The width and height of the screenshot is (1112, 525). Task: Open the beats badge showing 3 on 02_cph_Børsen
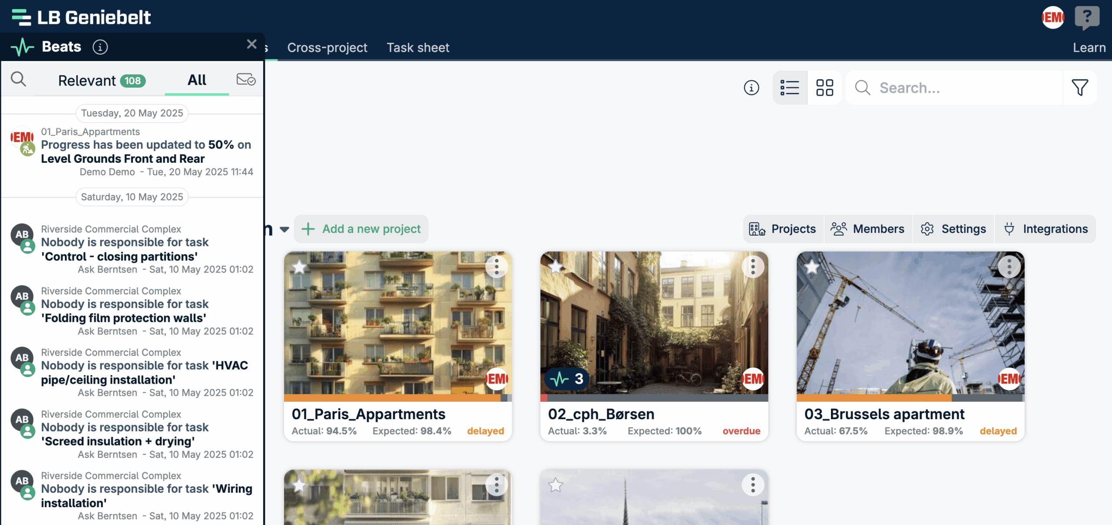[x=567, y=379]
